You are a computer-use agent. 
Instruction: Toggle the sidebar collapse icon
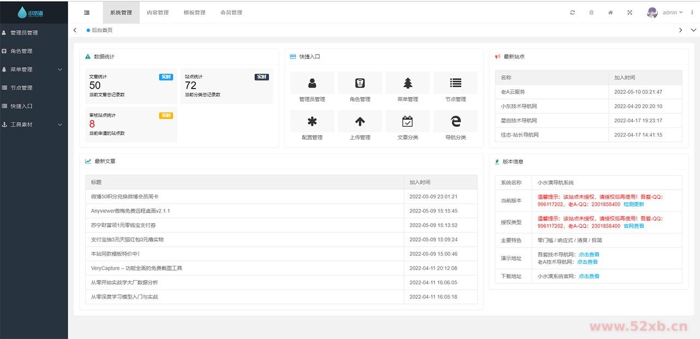coord(87,13)
